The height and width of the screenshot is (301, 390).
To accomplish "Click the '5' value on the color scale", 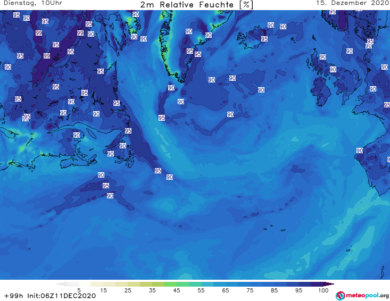I will pyautogui.click(x=79, y=290).
